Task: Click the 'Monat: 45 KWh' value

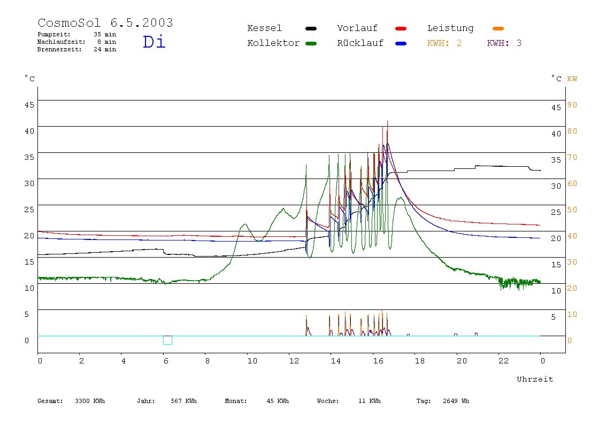Action: [278, 401]
